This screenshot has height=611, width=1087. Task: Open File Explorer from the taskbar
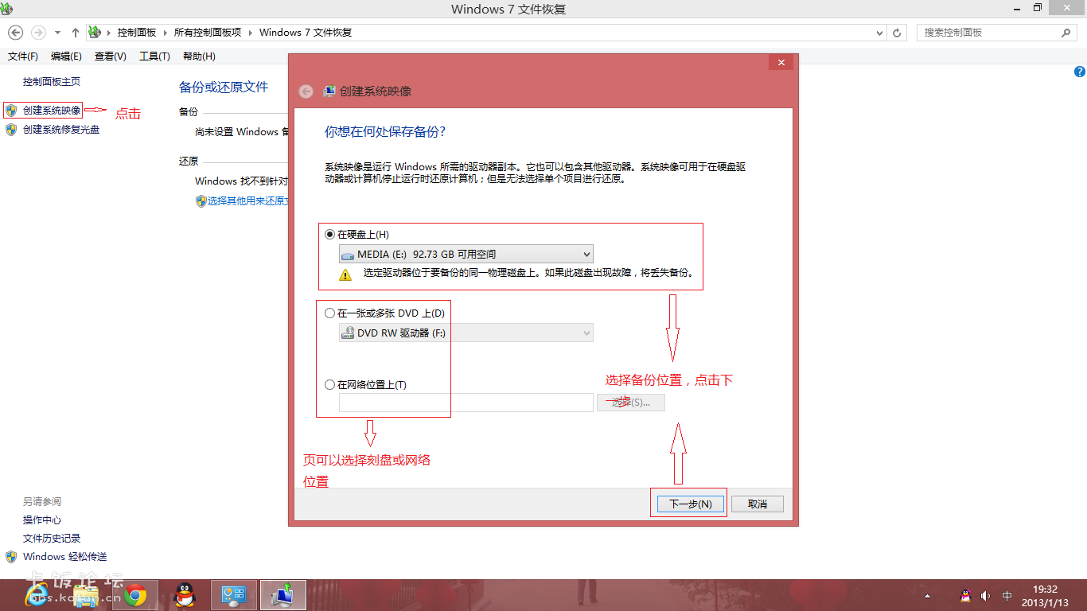click(86, 595)
